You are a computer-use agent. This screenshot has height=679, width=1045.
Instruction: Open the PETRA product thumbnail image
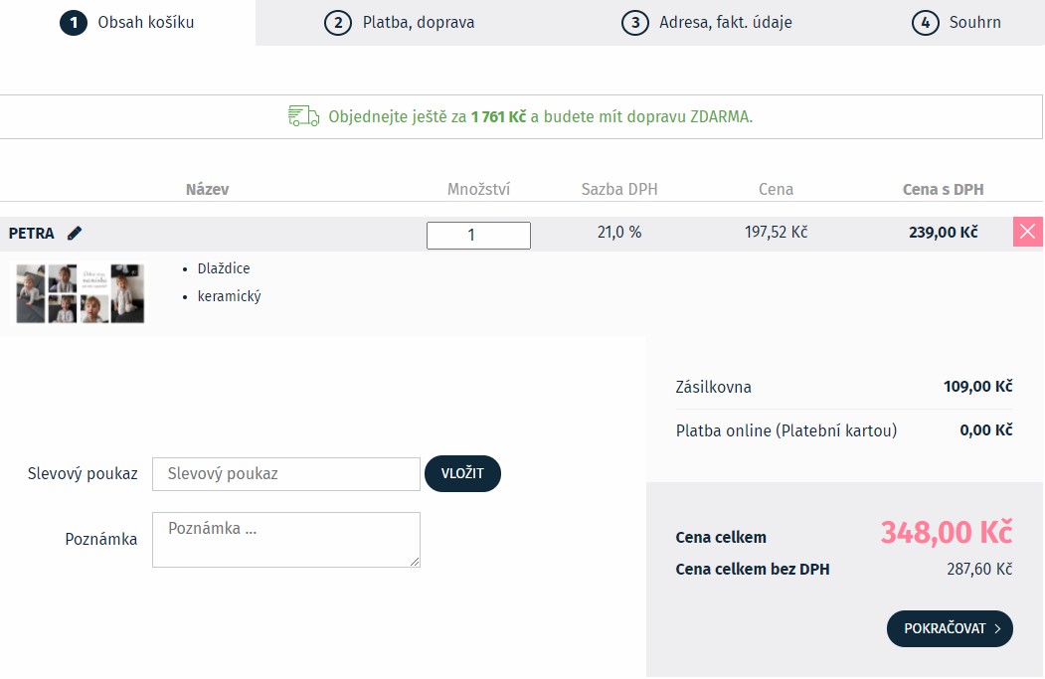click(80, 293)
